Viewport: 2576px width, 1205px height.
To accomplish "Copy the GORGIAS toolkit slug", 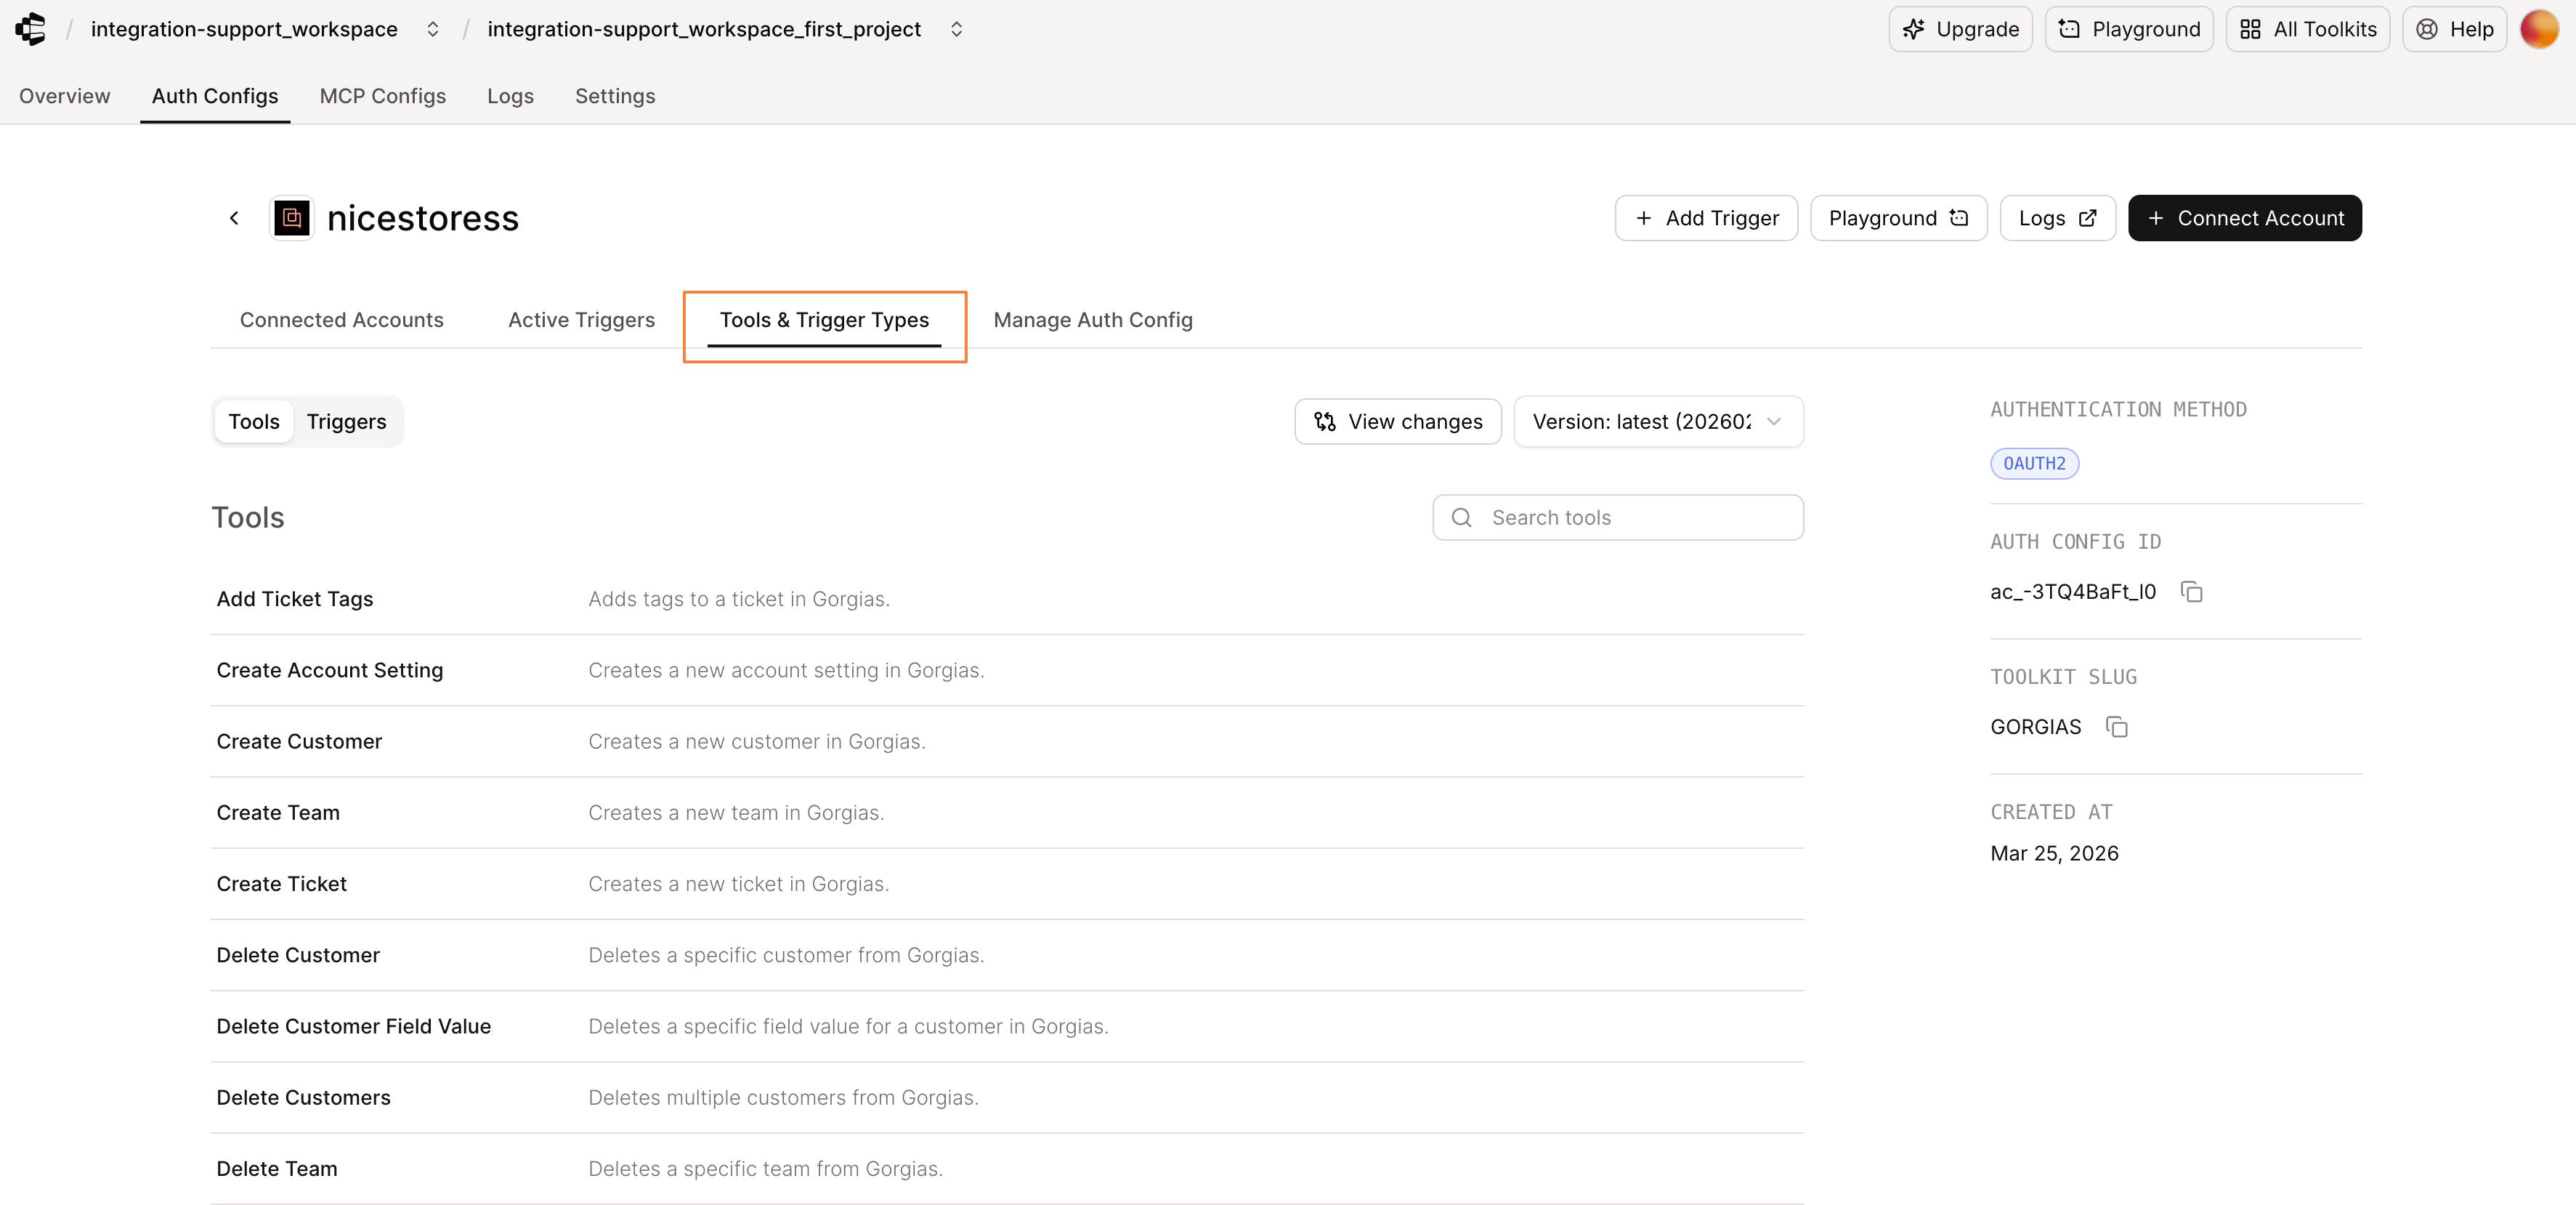I will (2116, 727).
